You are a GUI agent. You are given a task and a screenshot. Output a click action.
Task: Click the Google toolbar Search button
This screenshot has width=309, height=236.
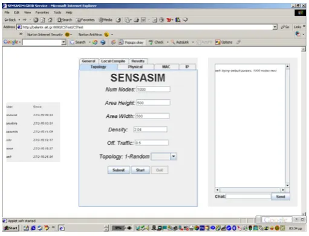point(78,42)
